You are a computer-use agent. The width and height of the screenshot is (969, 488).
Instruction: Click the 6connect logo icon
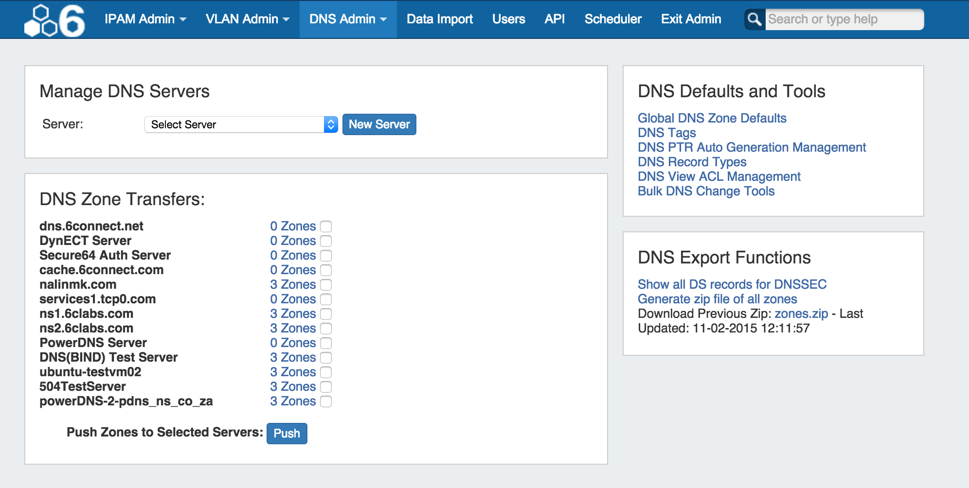[x=54, y=20]
